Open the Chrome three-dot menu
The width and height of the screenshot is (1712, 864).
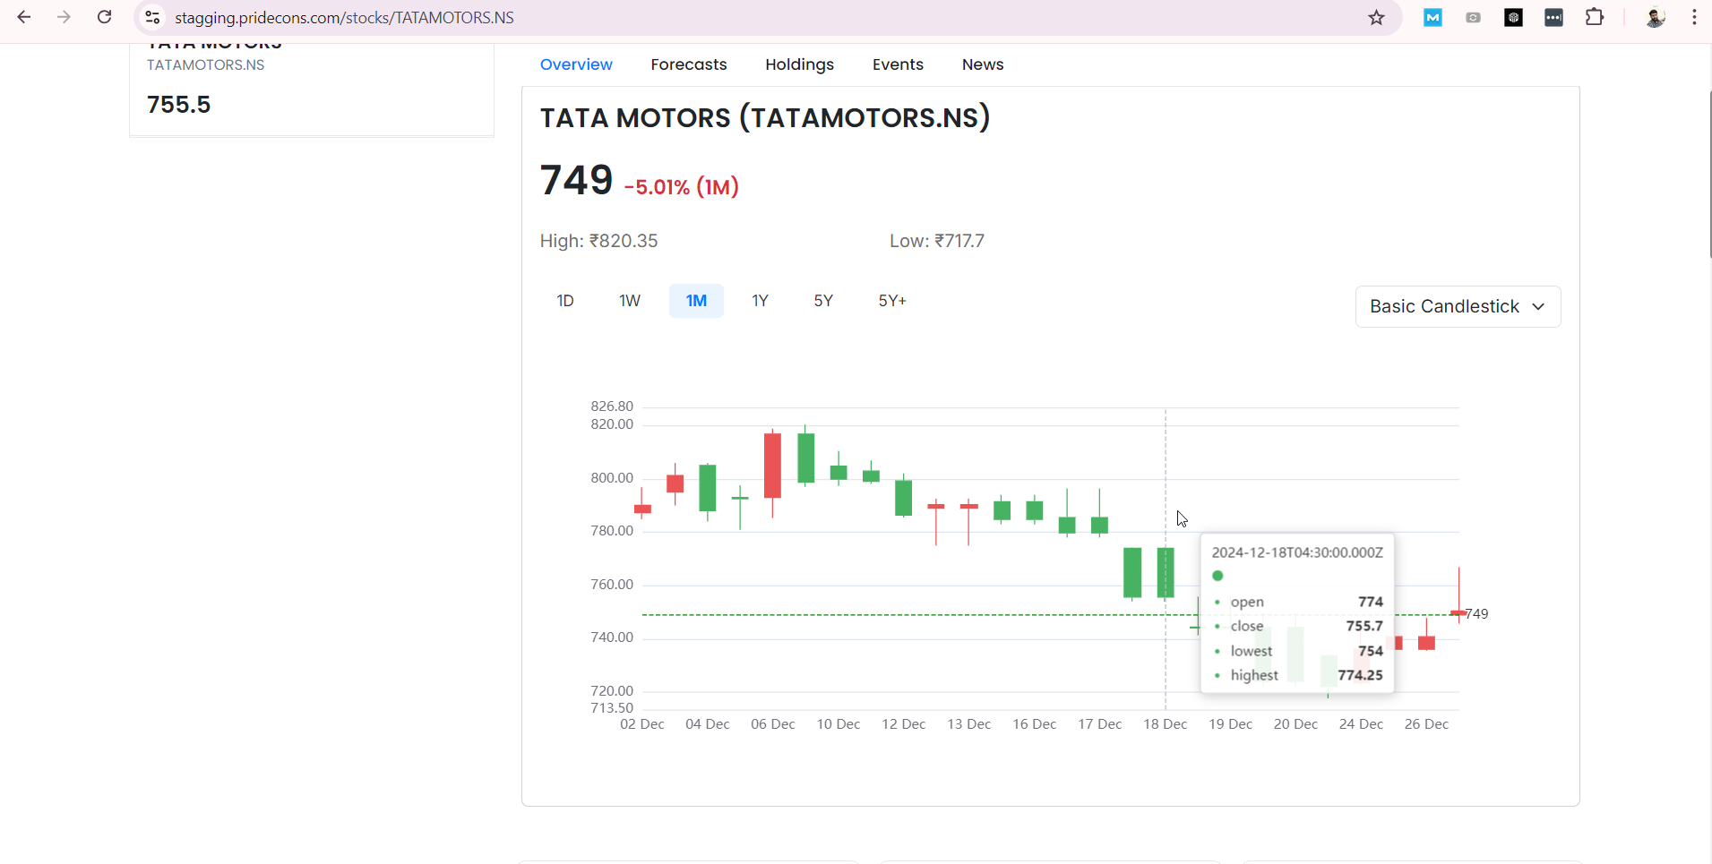pyautogui.click(x=1693, y=17)
